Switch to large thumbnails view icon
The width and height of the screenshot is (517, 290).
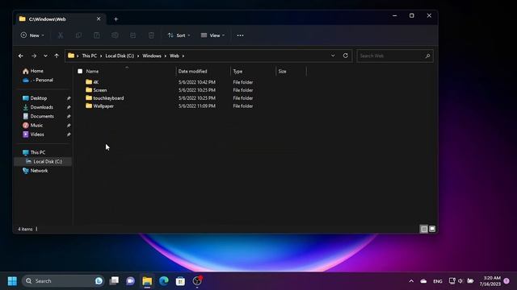coord(432,229)
